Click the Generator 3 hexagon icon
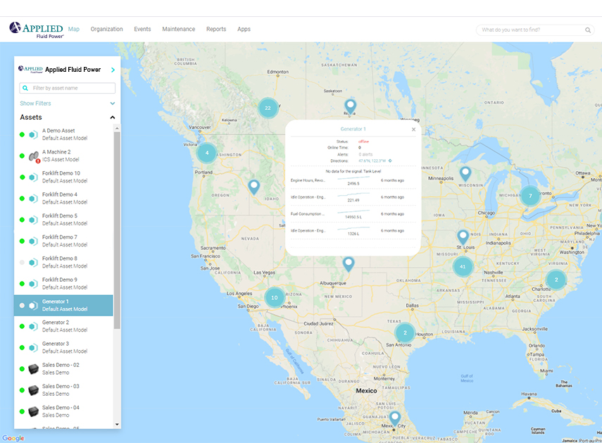 [34, 348]
